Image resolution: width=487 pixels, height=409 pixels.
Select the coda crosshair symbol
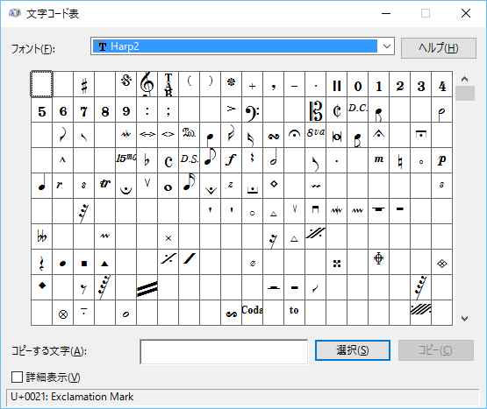click(378, 262)
